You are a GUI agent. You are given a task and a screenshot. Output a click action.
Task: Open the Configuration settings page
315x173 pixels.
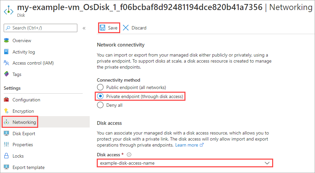(26, 100)
